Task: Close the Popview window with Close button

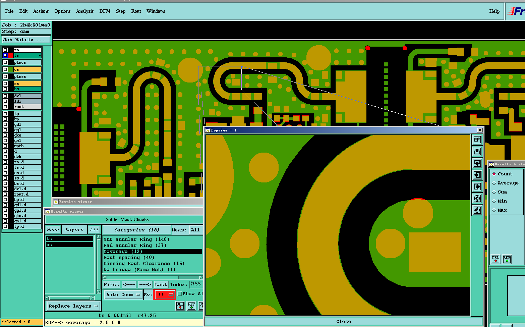Action: tap(344, 321)
